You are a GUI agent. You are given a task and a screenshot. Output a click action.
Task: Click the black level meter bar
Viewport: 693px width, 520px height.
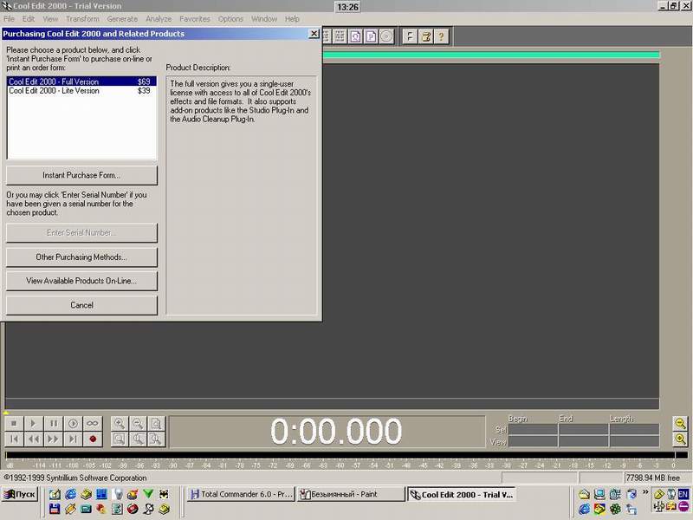click(x=346, y=455)
